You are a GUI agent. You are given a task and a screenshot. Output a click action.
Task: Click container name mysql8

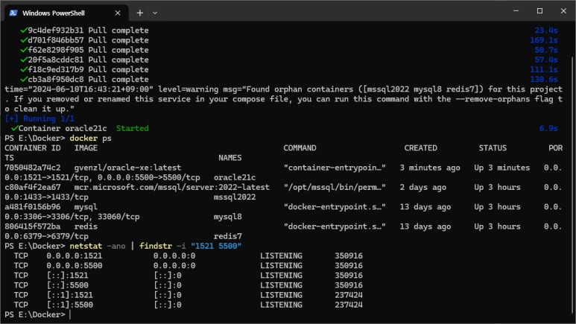[228, 217]
